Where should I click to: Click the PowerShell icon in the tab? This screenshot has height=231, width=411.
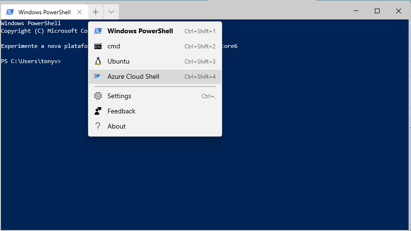[10, 12]
